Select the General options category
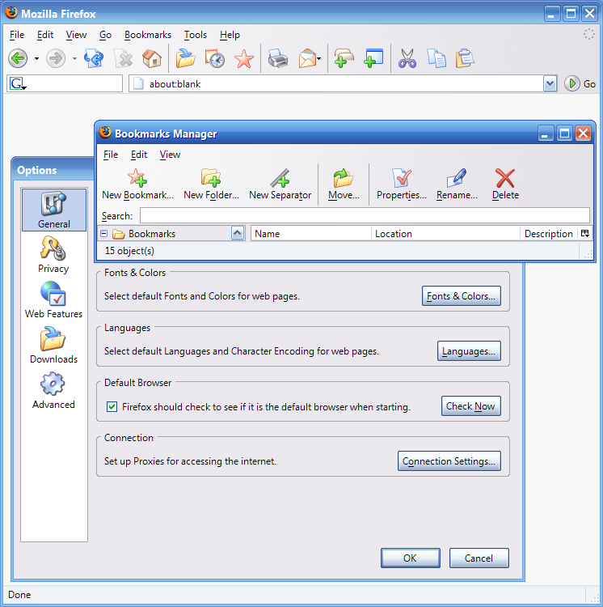The width and height of the screenshot is (603, 607). click(x=54, y=210)
